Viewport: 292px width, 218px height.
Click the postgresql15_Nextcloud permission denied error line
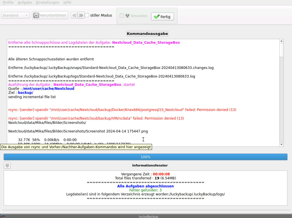(122, 110)
